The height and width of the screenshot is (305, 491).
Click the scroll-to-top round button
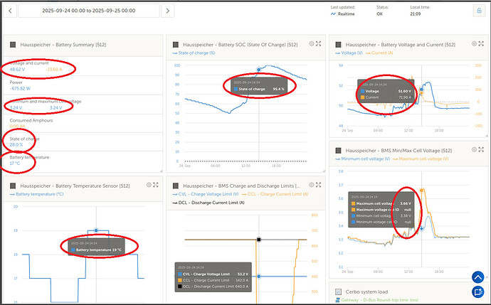click(478, 277)
